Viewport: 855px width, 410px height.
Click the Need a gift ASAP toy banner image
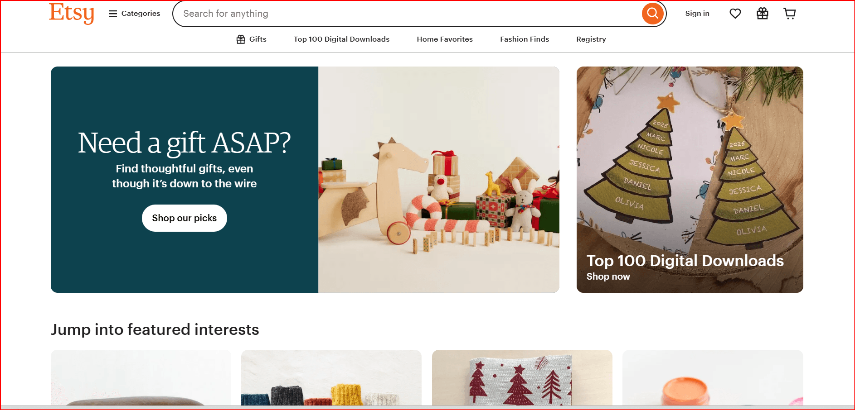(439, 180)
